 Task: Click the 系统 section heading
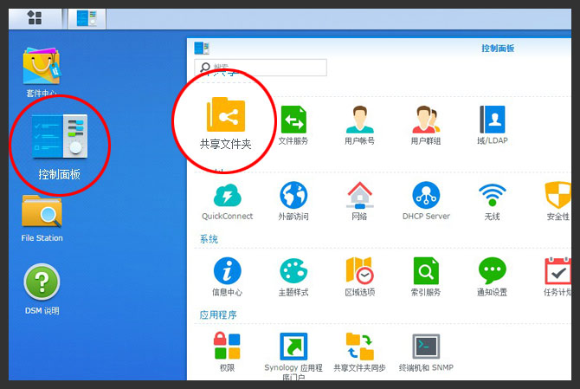[209, 239]
